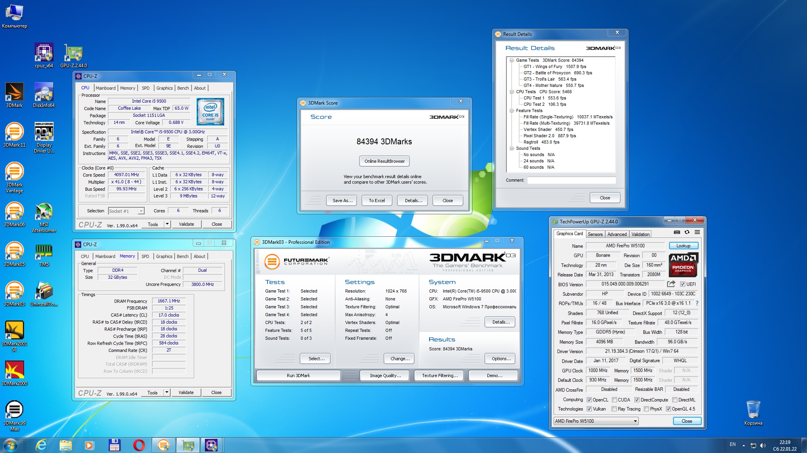Open the 3DMark05 desktop shortcut
807x453 pixels.
point(14,254)
